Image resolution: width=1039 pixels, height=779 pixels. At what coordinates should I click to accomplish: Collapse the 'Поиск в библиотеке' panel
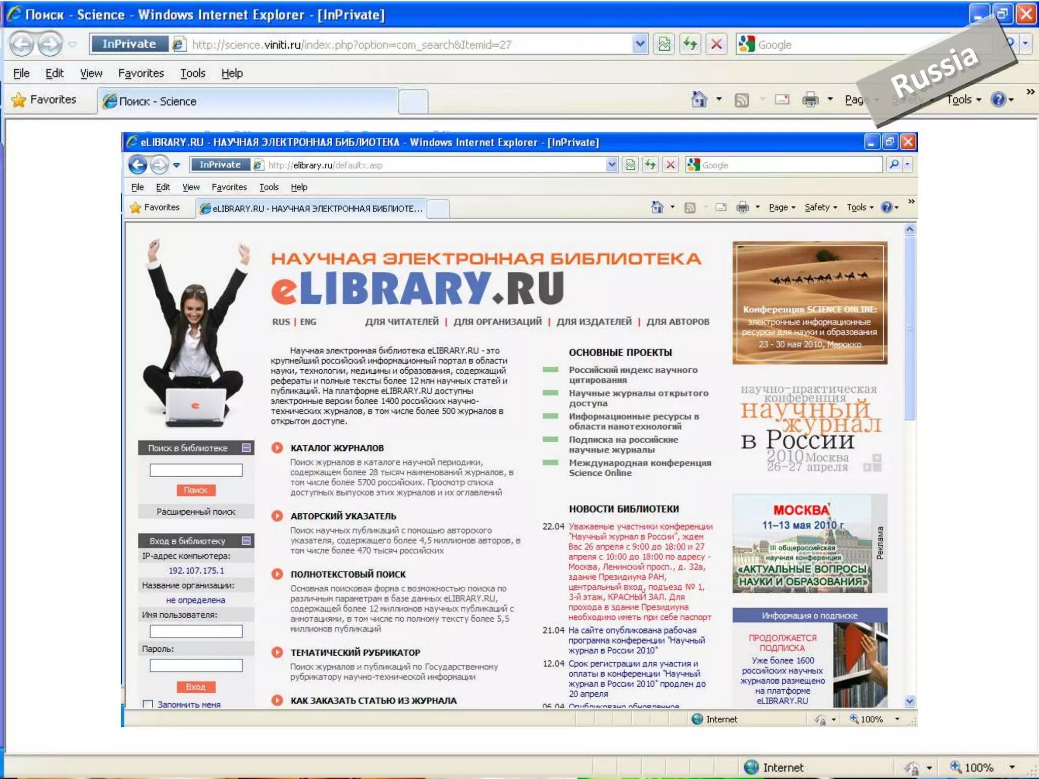pyautogui.click(x=247, y=447)
